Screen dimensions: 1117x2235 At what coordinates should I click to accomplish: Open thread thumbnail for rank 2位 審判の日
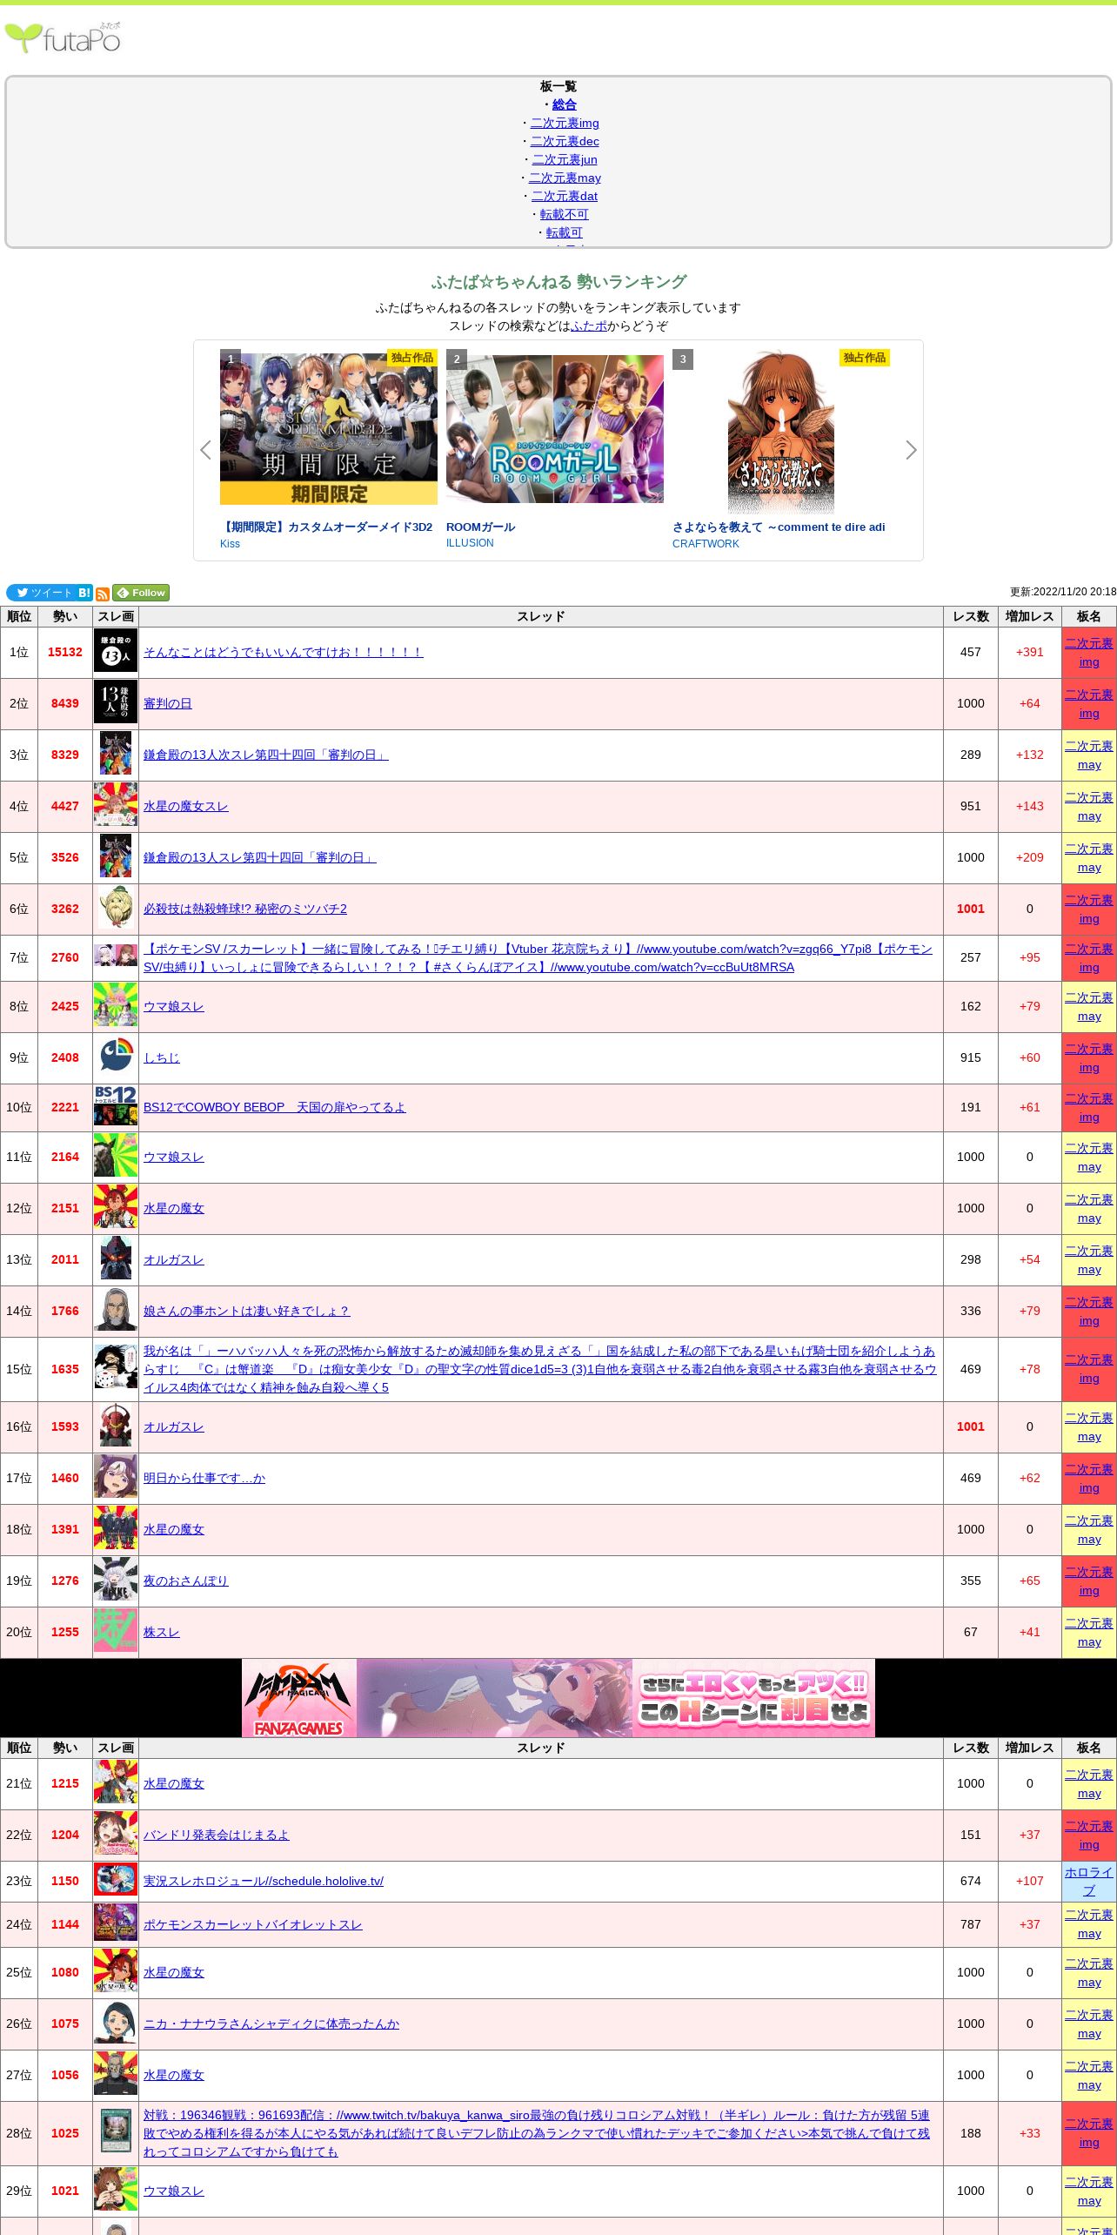coord(116,703)
